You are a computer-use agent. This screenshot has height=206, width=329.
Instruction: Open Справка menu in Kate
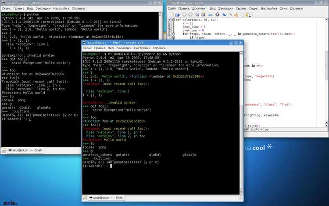coord(296,8)
